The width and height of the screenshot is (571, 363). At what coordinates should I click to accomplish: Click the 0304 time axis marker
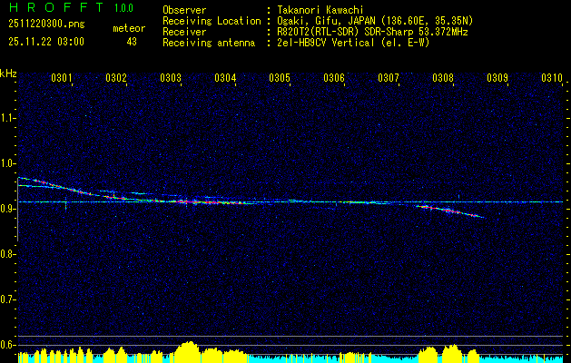(225, 77)
